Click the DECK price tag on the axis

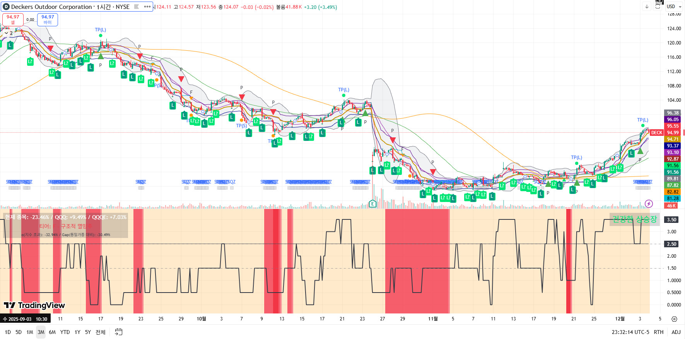point(657,133)
